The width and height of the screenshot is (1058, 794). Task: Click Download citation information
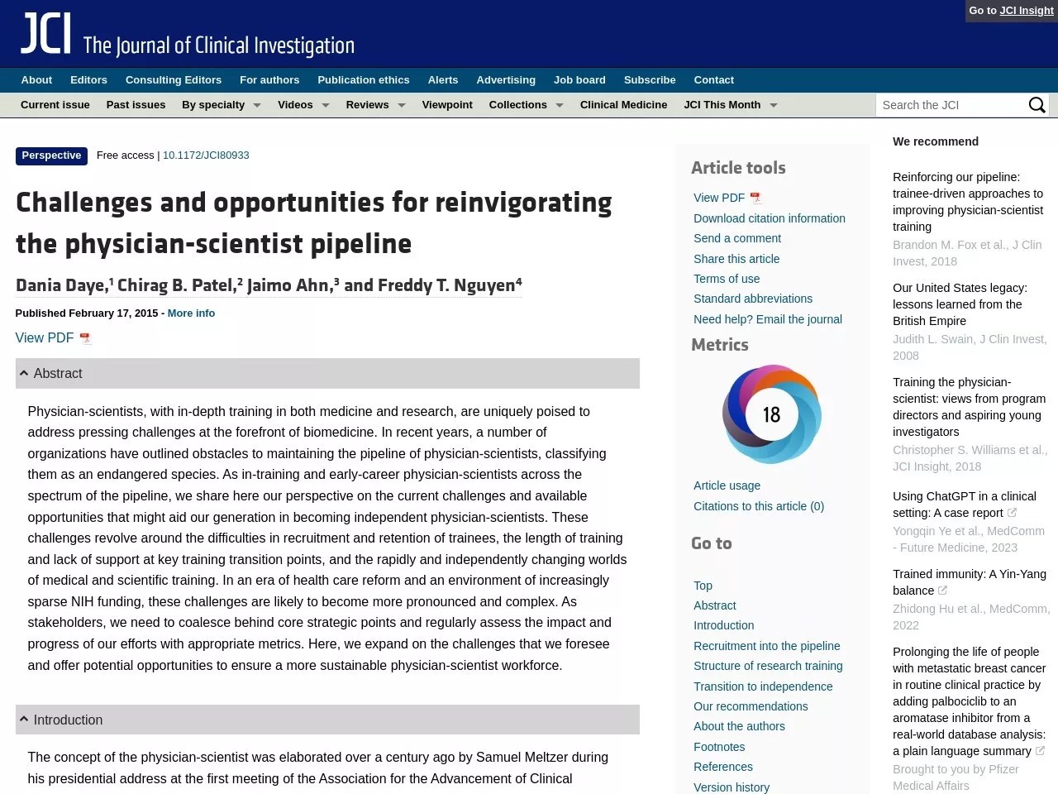pos(770,218)
